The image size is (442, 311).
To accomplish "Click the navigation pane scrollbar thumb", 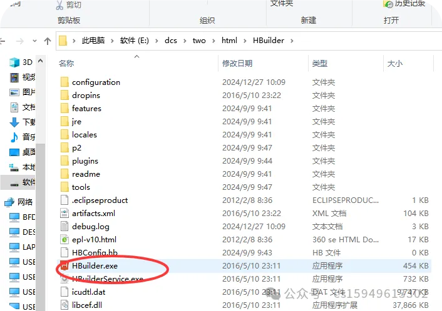I will click(x=40, y=226).
